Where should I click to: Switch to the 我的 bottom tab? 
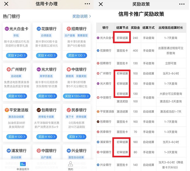pyautogui.click(x=71, y=166)
